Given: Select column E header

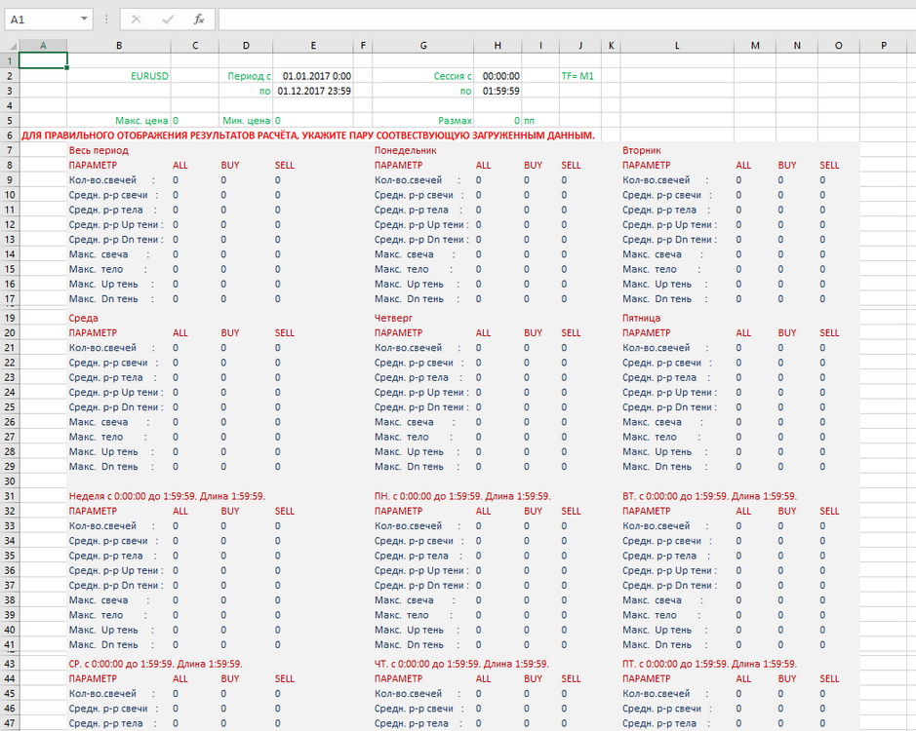Looking at the screenshot, I should (313, 46).
